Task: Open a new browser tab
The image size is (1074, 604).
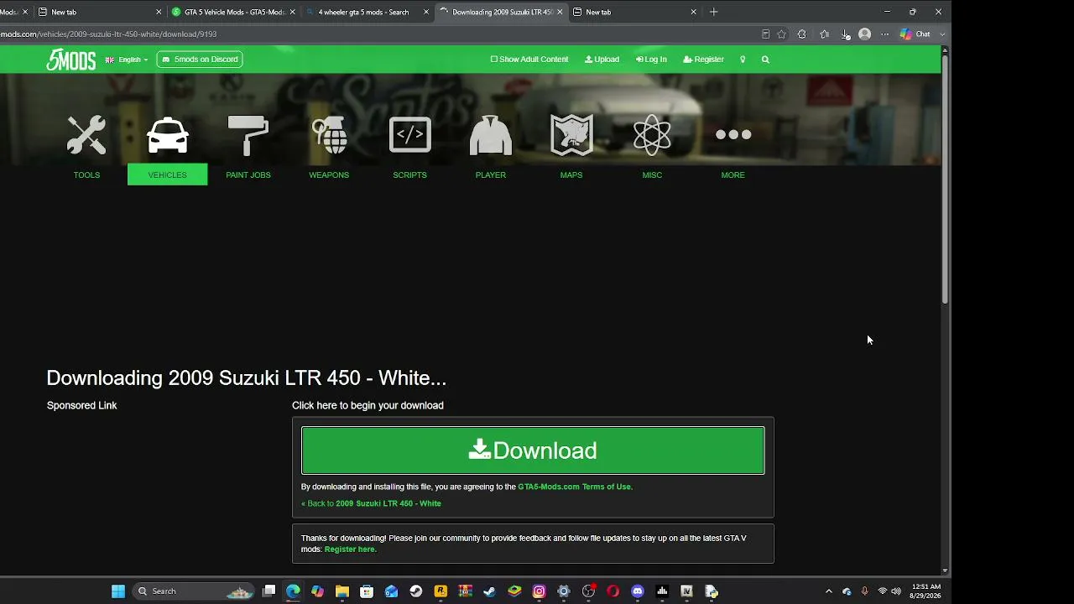Action: 714,12
